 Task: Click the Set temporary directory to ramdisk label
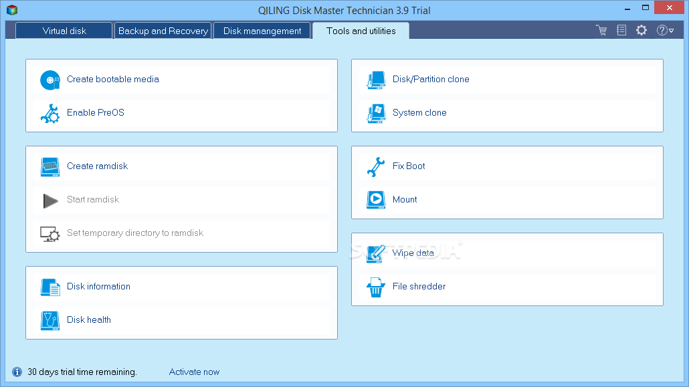click(x=135, y=233)
